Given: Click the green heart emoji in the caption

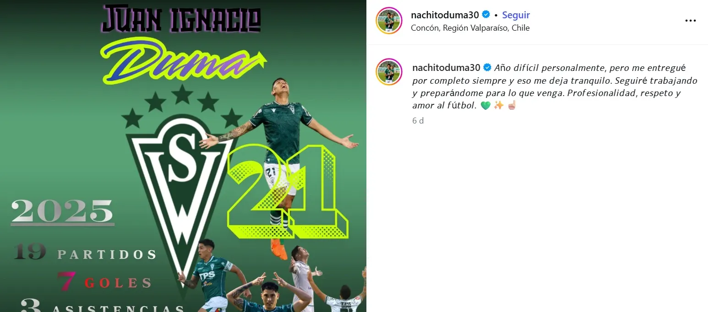Looking at the screenshot, I should tap(486, 106).
